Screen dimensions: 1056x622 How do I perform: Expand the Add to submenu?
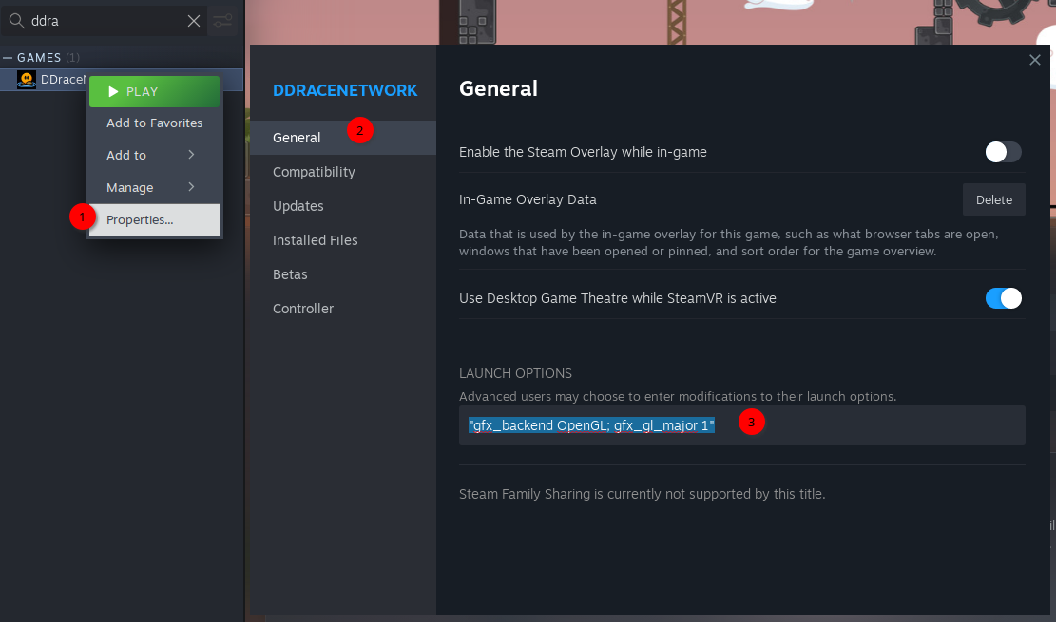click(154, 155)
